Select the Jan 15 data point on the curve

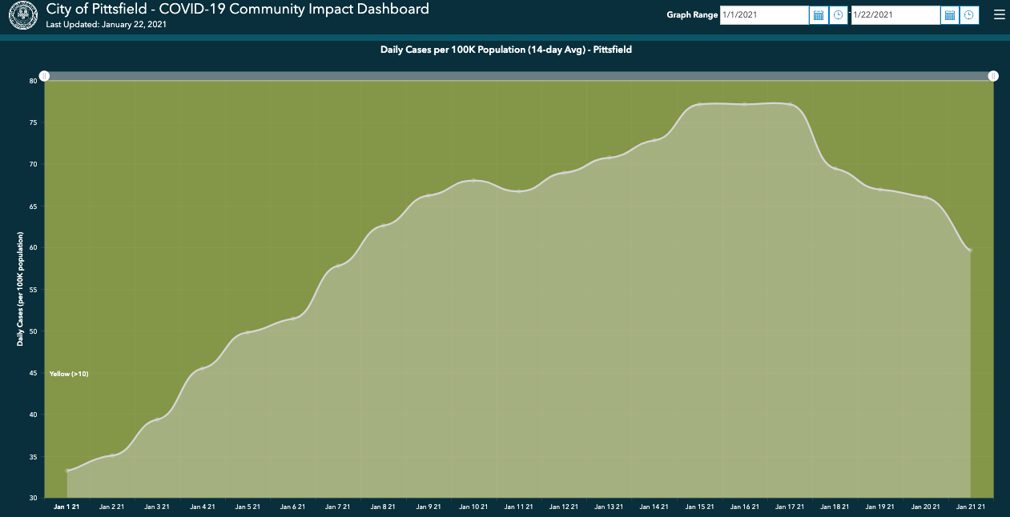pyautogui.click(x=699, y=104)
